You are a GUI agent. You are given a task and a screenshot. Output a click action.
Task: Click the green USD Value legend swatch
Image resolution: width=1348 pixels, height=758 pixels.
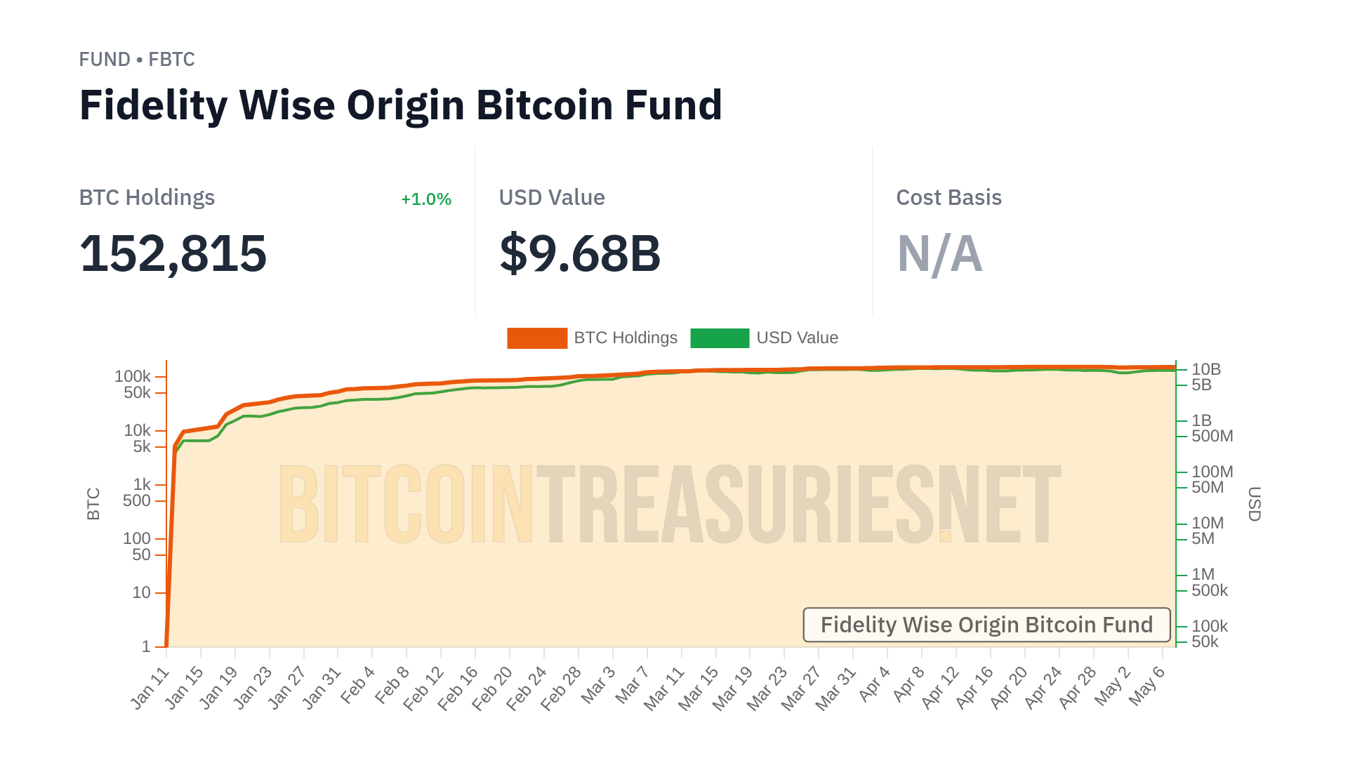point(720,338)
